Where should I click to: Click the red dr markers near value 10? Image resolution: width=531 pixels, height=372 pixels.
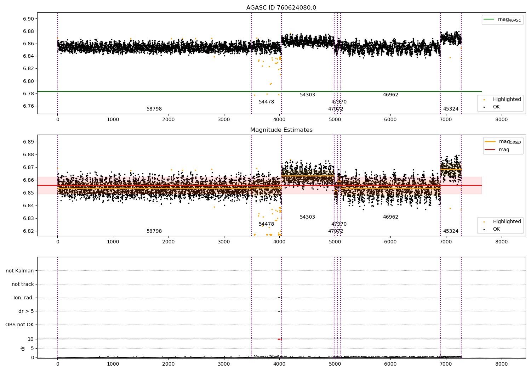pos(280,339)
